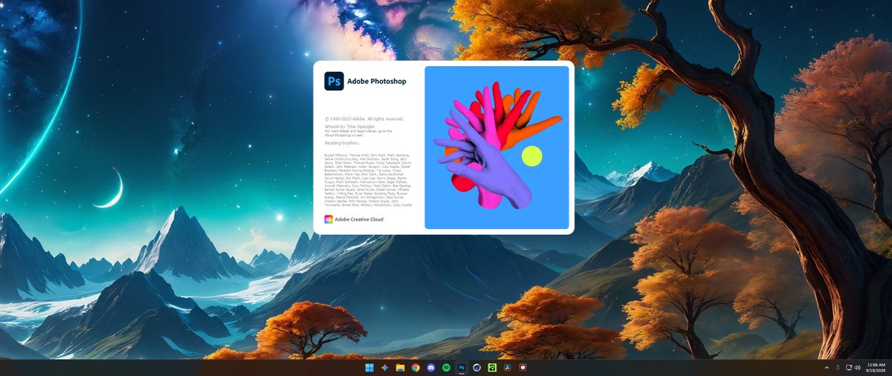Open the Windows Start menu
This screenshot has width=892, height=376.
coord(369,368)
